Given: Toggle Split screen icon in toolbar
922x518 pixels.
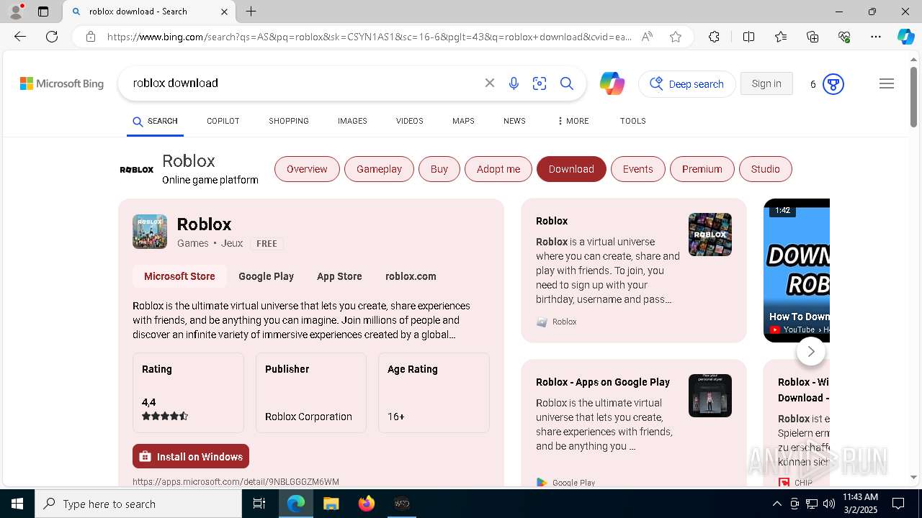Looking at the screenshot, I should [x=748, y=37].
